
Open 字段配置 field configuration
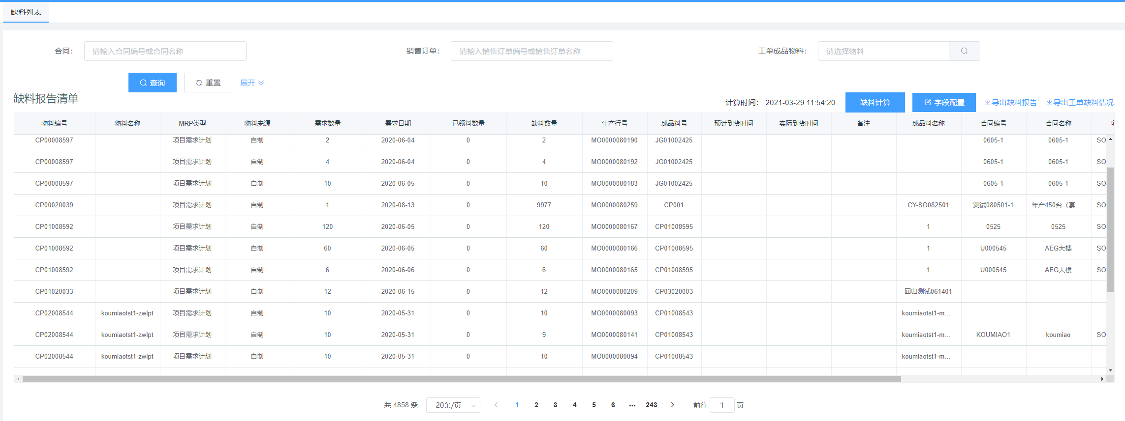point(944,102)
